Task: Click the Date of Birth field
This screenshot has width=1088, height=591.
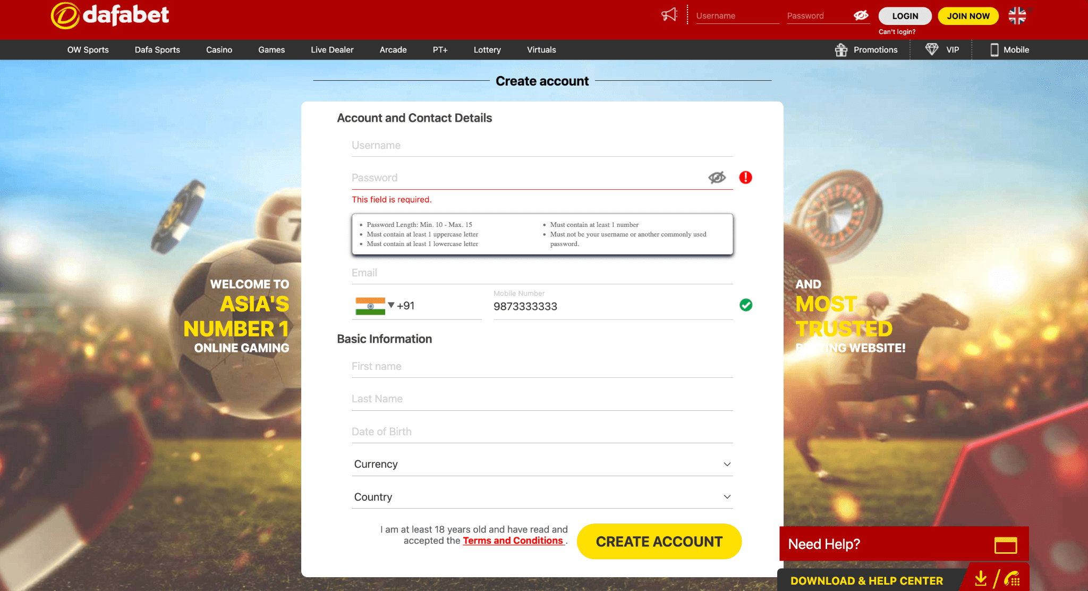Action: [x=542, y=432]
